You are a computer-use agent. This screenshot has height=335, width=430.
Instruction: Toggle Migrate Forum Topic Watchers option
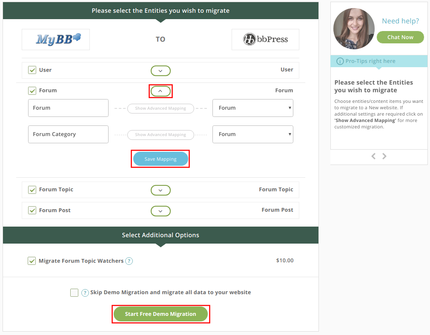point(32,261)
